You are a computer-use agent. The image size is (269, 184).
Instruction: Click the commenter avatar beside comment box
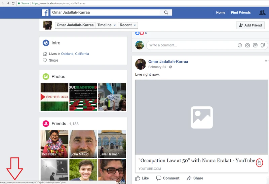(x=140, y=45)
